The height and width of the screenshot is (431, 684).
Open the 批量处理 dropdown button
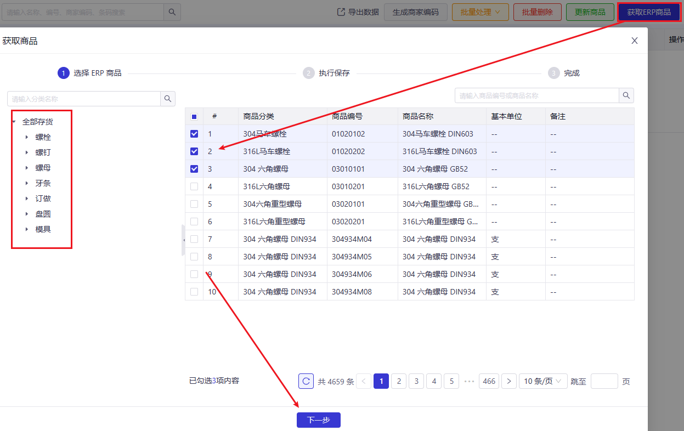click(481, 12)
